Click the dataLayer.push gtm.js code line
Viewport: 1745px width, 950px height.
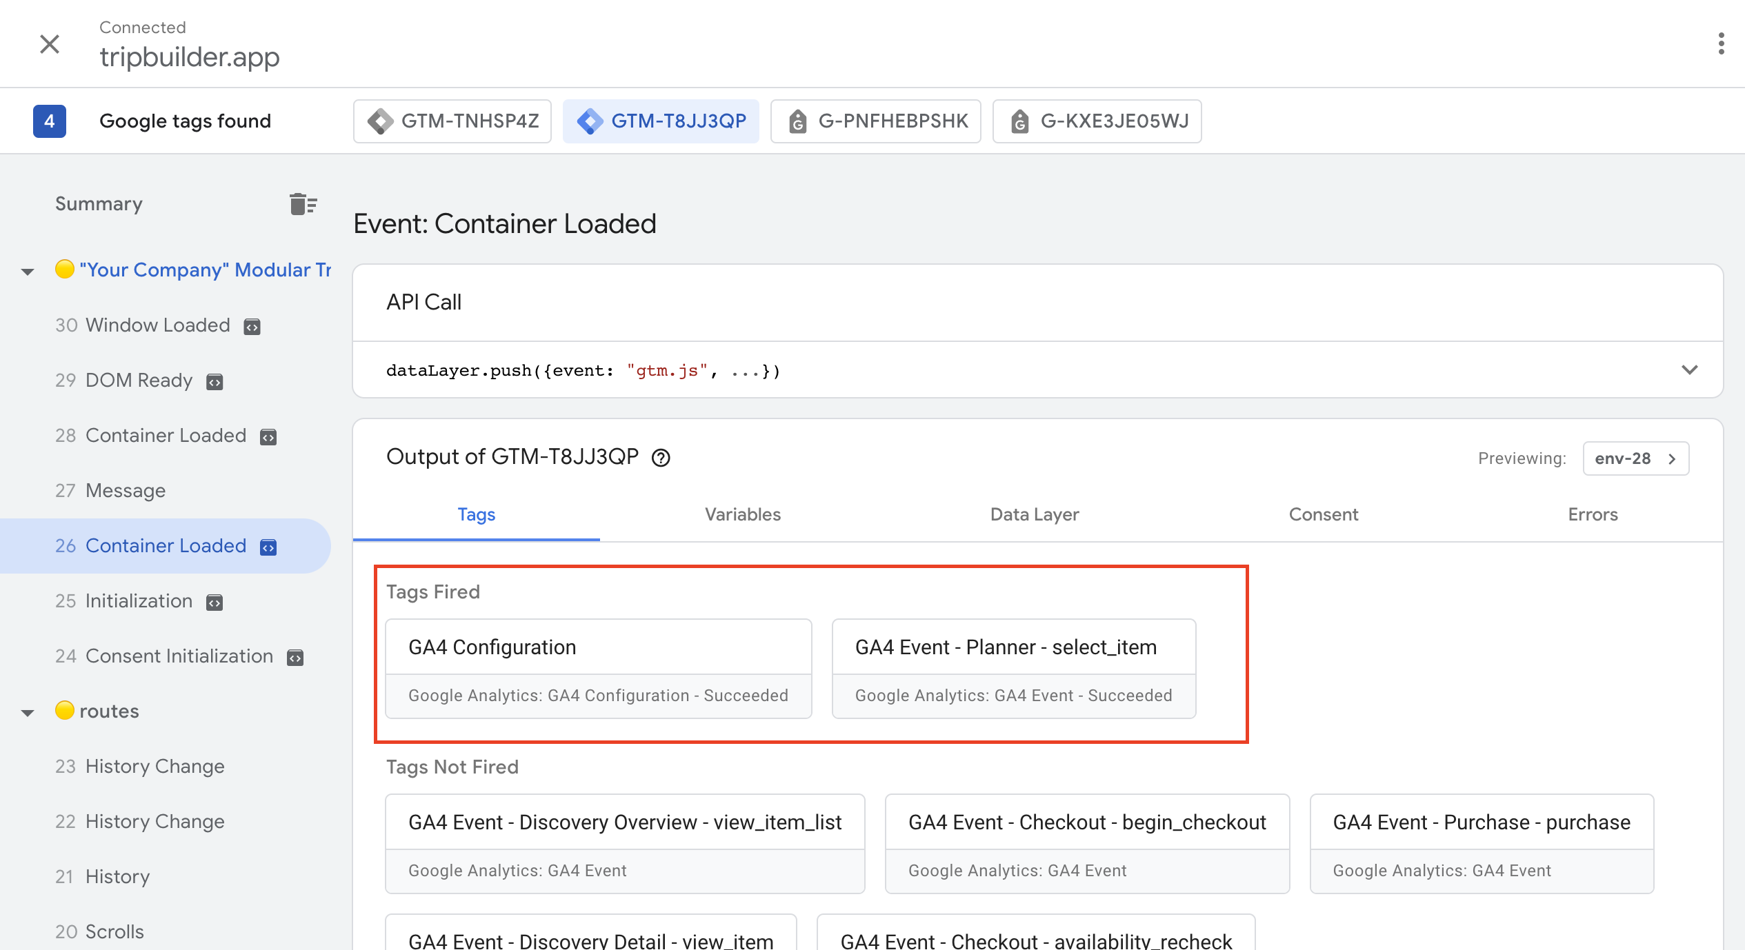[584, 371]
